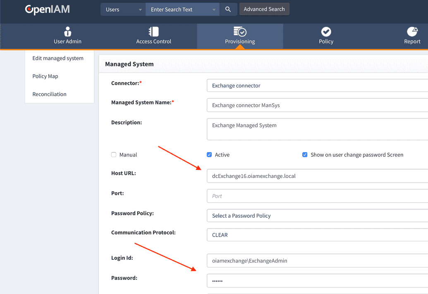This screenshot has height=294, width=428.
Task: Click the magnifying glass search icon
Action: click(x=228, y=9)
